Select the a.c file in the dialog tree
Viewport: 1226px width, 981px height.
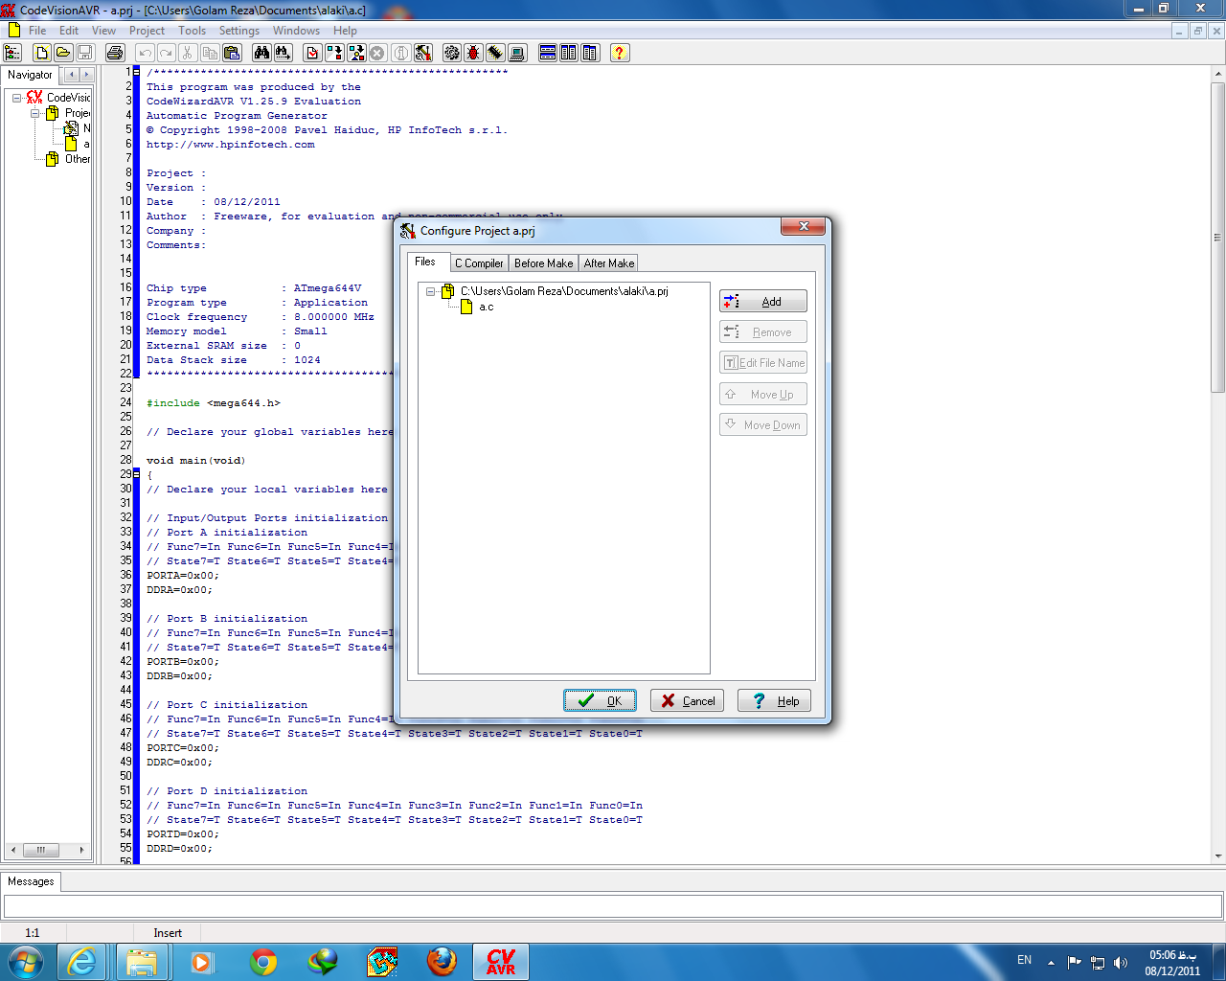coord(487,307)
